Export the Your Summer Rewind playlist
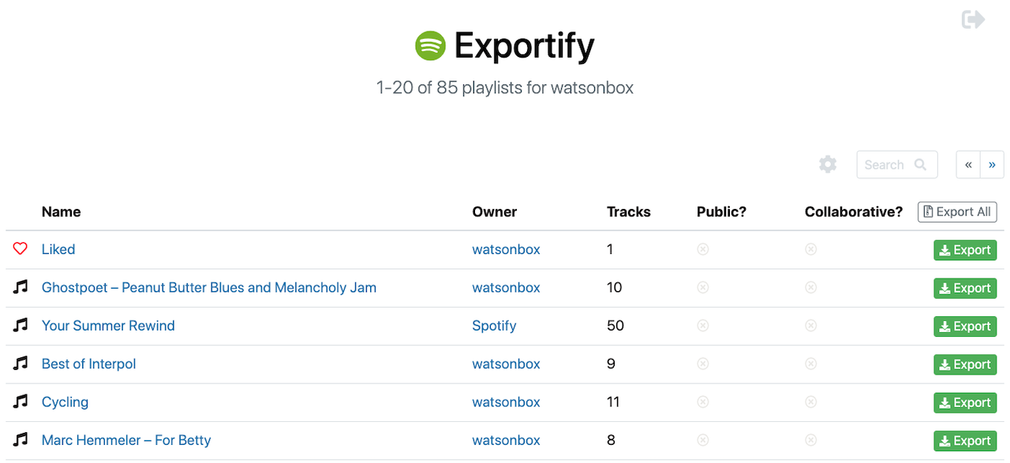The width and height of the screenshot is (1010, 463). point(965,327)
